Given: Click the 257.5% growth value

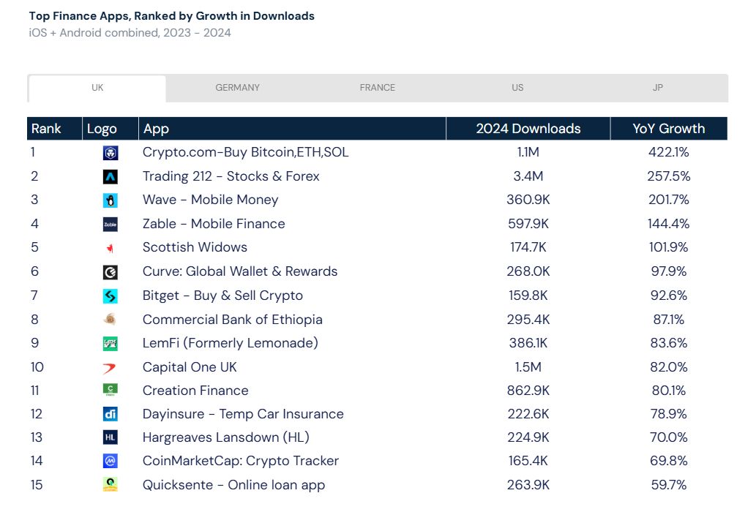Looking at the screenshot, I should tap(669, 176).
